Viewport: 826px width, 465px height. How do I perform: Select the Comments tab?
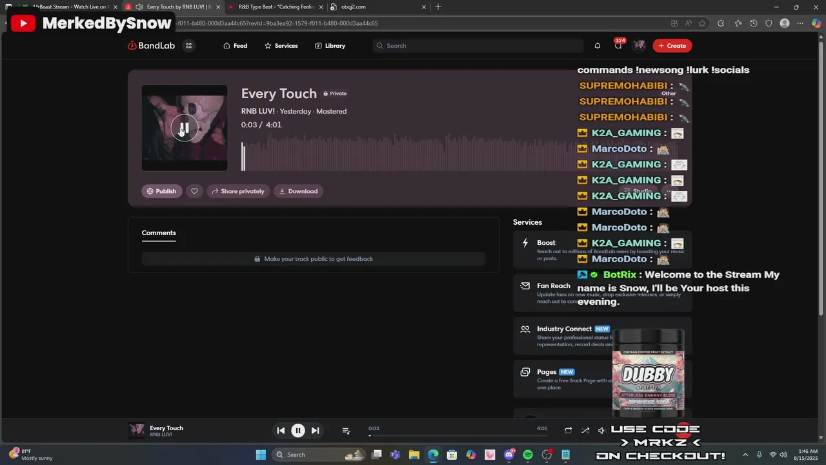click(x=159, y=233)
